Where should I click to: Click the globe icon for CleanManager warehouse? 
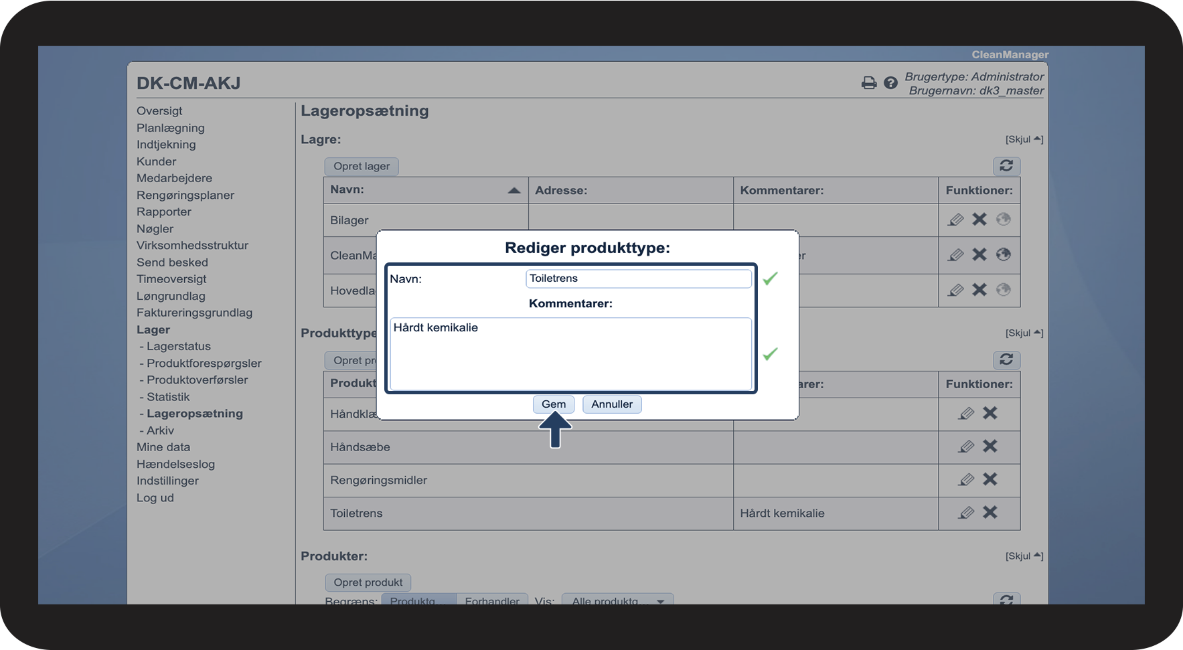1003,254
